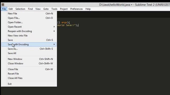Open the View menu

[x=38, y=9]
